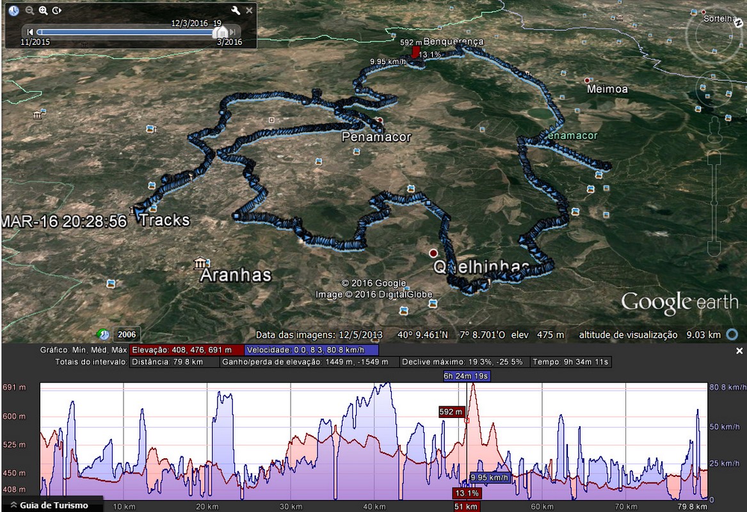Click the Penamacor place label

(x=376, y=137)
